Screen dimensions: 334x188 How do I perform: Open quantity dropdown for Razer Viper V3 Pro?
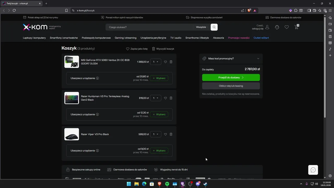156,134
